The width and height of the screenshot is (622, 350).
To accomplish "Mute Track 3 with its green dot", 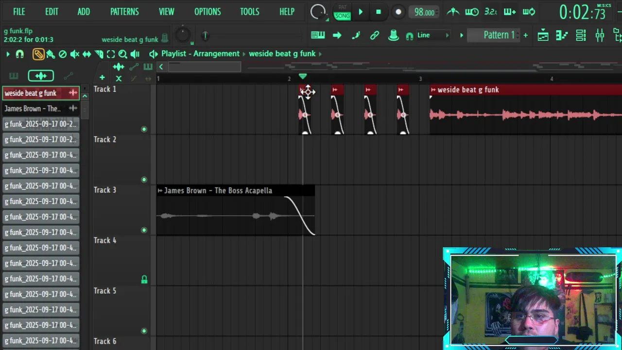I will [144, 230].
